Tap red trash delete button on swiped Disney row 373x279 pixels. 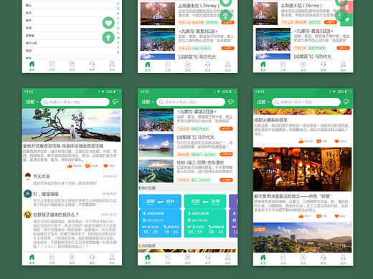[347, 7]
